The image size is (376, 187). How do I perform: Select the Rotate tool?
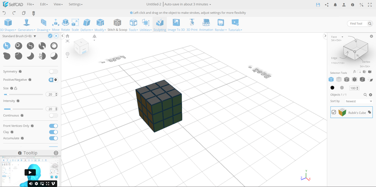[x=65, y=25]
